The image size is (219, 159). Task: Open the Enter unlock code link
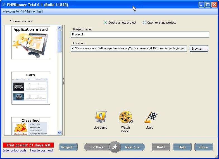tap(15, 150)
